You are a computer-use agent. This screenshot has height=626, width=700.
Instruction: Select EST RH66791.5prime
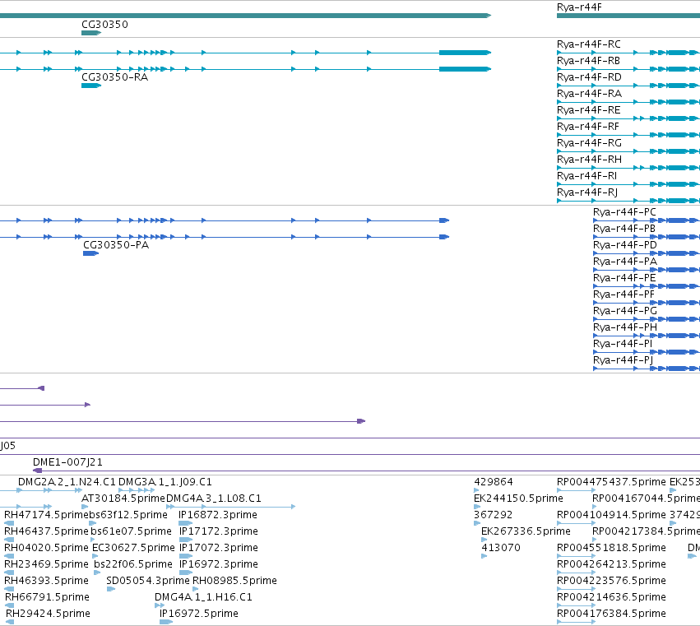[x=48, y=597]
